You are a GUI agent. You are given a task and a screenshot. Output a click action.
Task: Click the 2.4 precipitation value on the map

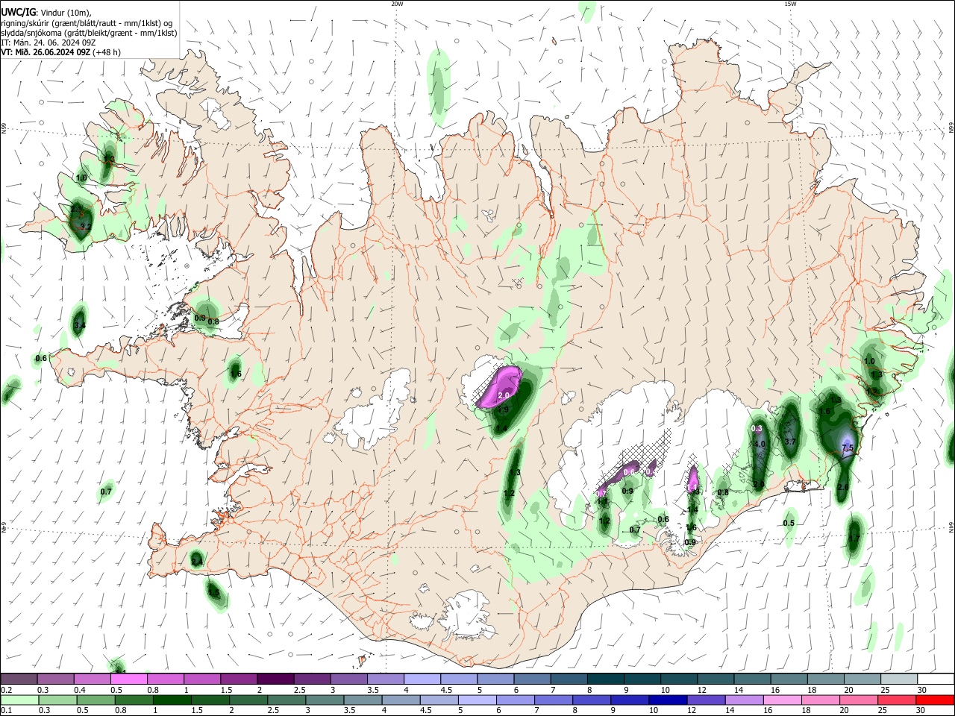(x=197, y=561)
